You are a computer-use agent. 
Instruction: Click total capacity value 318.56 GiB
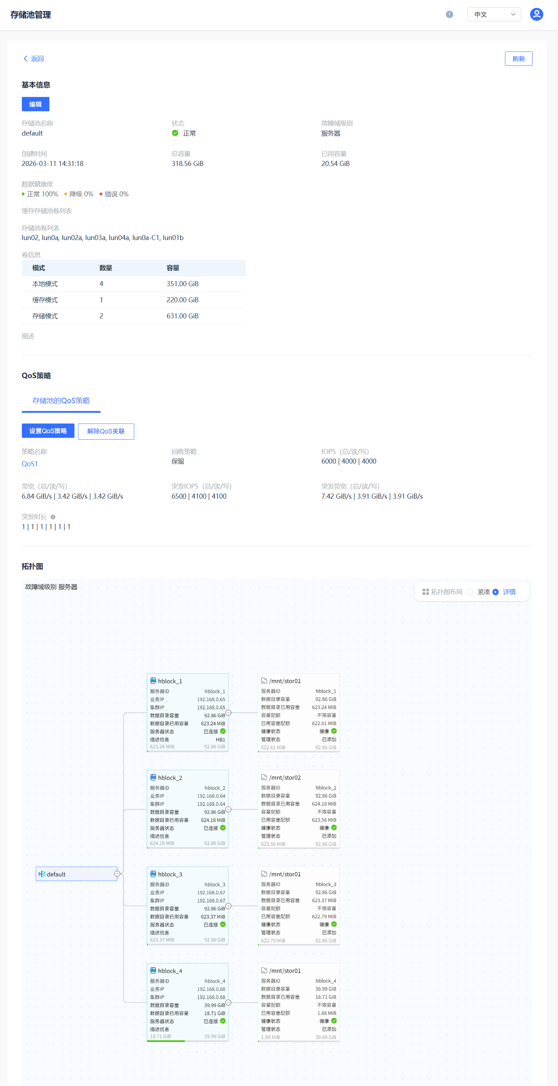[188, 163]
